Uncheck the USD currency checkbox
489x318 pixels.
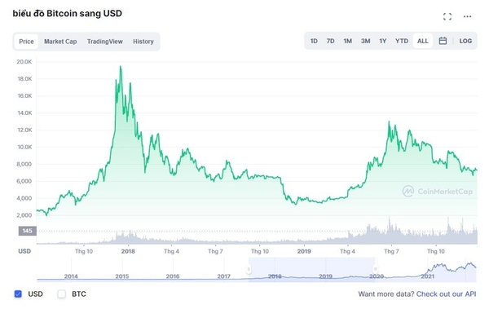(x=18, y=294)
